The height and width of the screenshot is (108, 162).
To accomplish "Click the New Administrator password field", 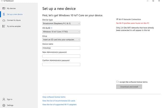I will pyautogui.click(x=61, y=56).
